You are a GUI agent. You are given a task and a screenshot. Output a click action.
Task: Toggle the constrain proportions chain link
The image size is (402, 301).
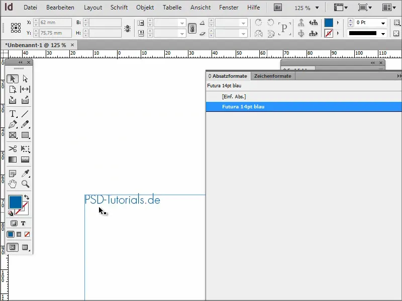(192, 28)
